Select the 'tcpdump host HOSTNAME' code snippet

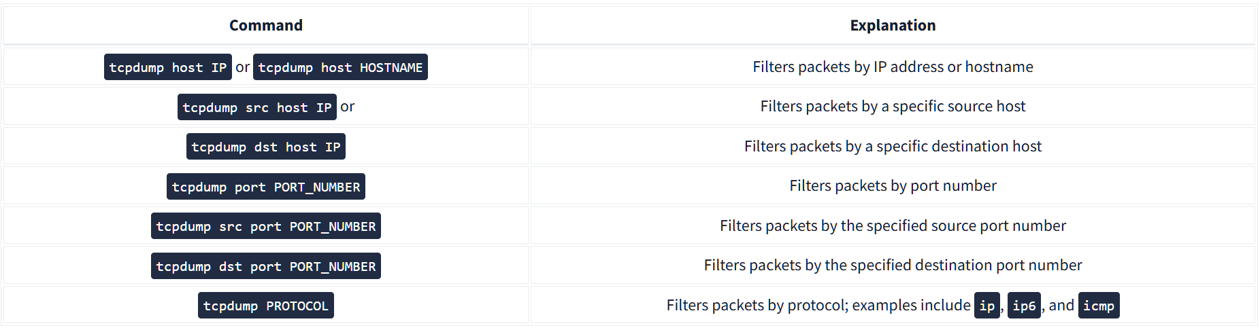pyautogui.click(x=340, y=67)
